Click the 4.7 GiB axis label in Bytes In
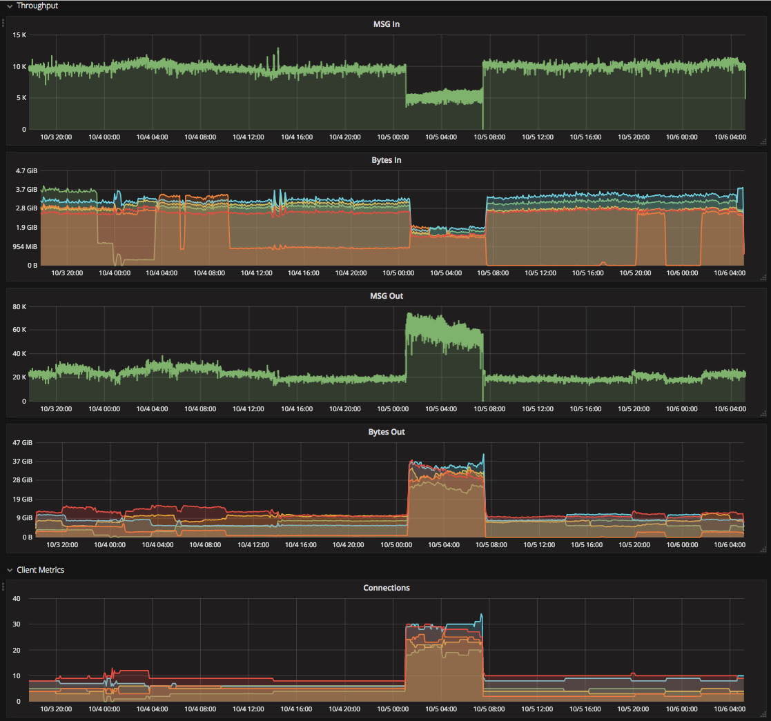 [26, 171]
